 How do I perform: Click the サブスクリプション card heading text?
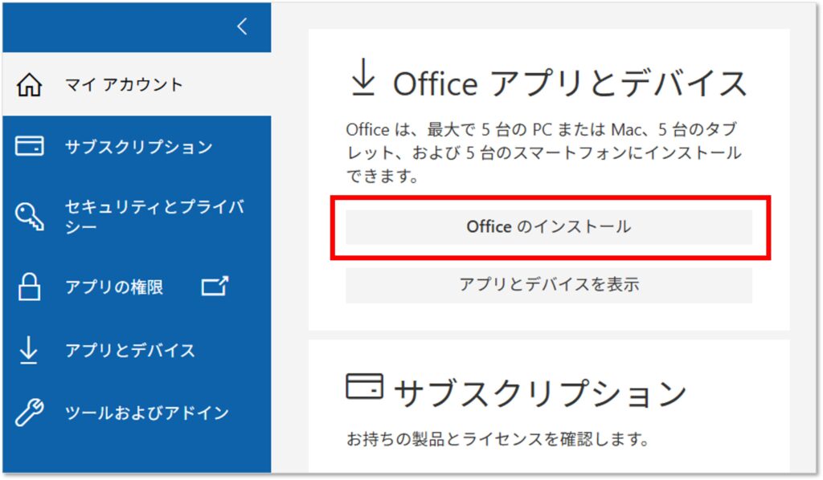tap(540, 394)
